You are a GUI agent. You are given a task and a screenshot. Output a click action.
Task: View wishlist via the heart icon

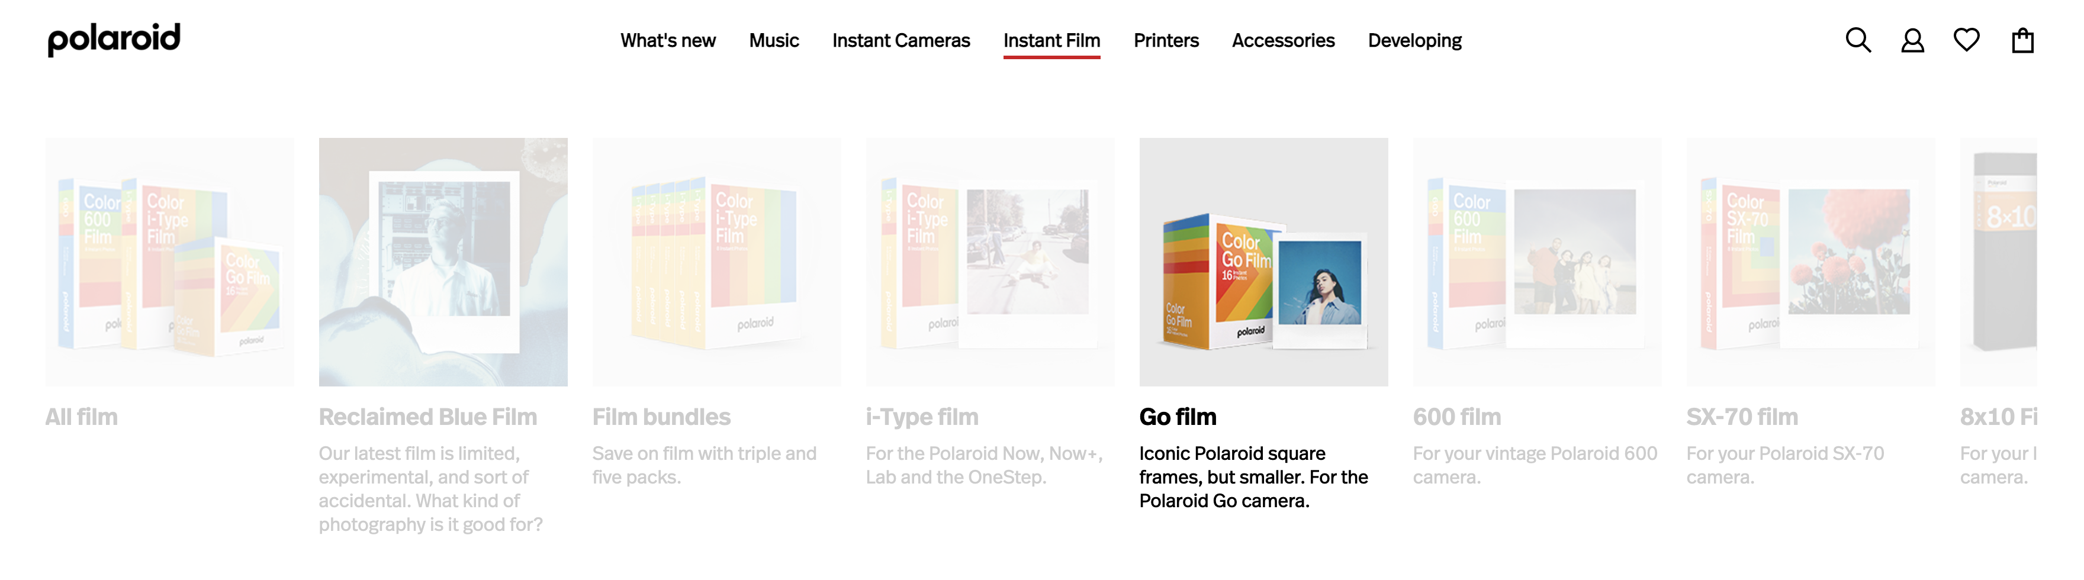(1967, 40)
